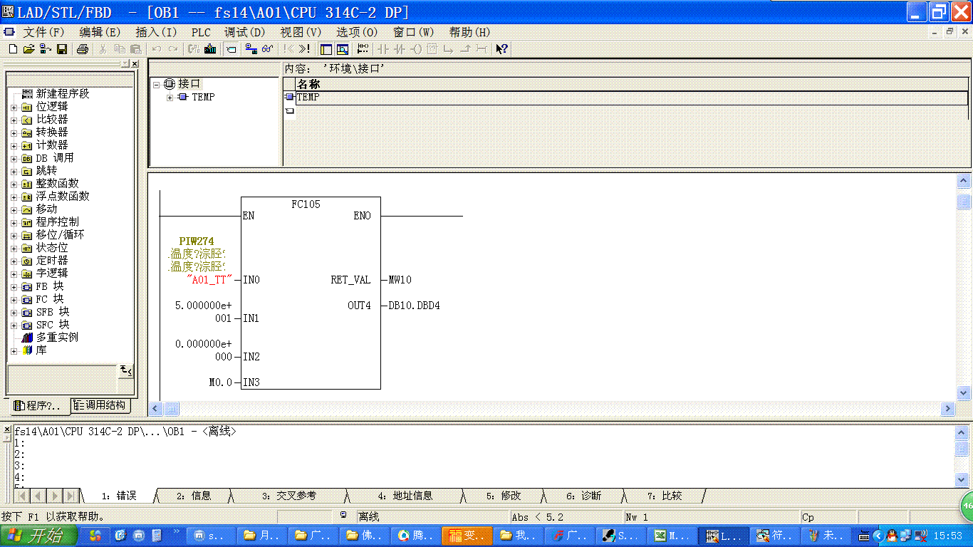Toggle the program elements overview panel button
This screenshot has width=973, height=547.
[326, 49]
